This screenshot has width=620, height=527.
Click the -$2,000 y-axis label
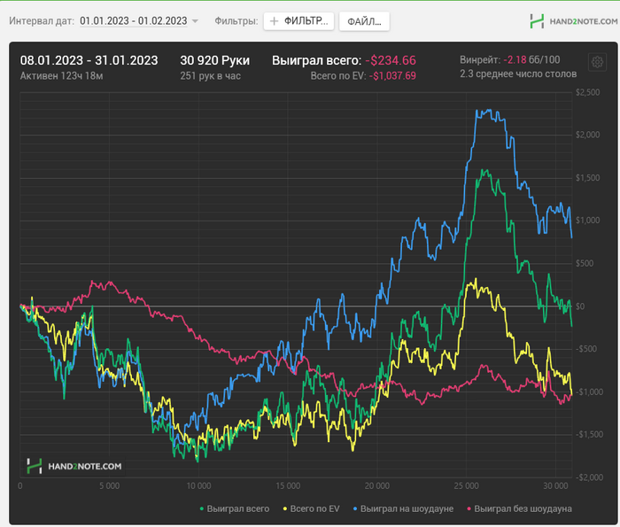click(x=589, y=477)
